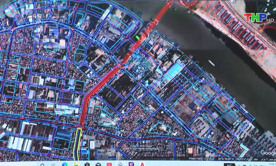The height and width of the screenshot is (166, 276).
Task: Open File Explorer from the taskbar
Action: point(76,165)
